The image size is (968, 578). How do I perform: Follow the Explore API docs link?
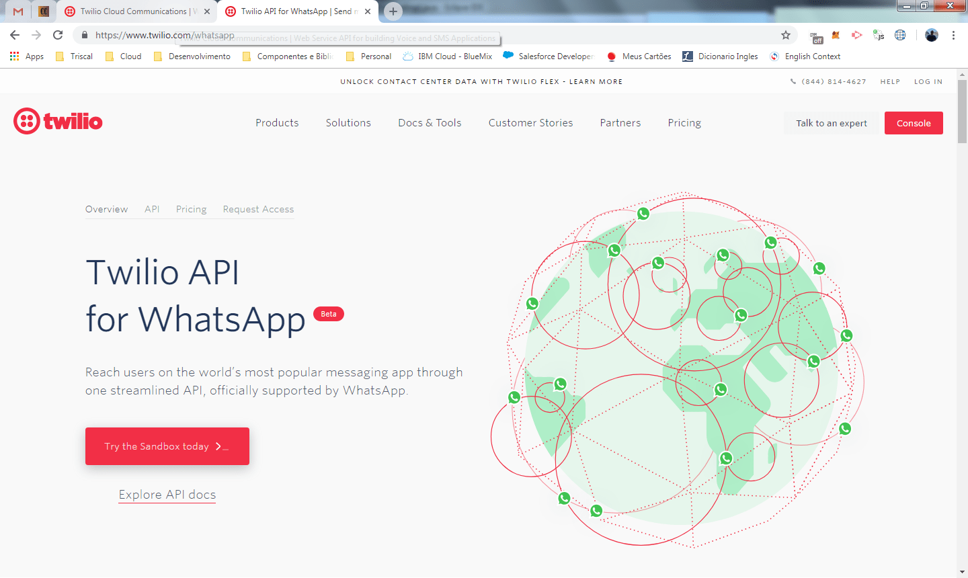(167, 495)
